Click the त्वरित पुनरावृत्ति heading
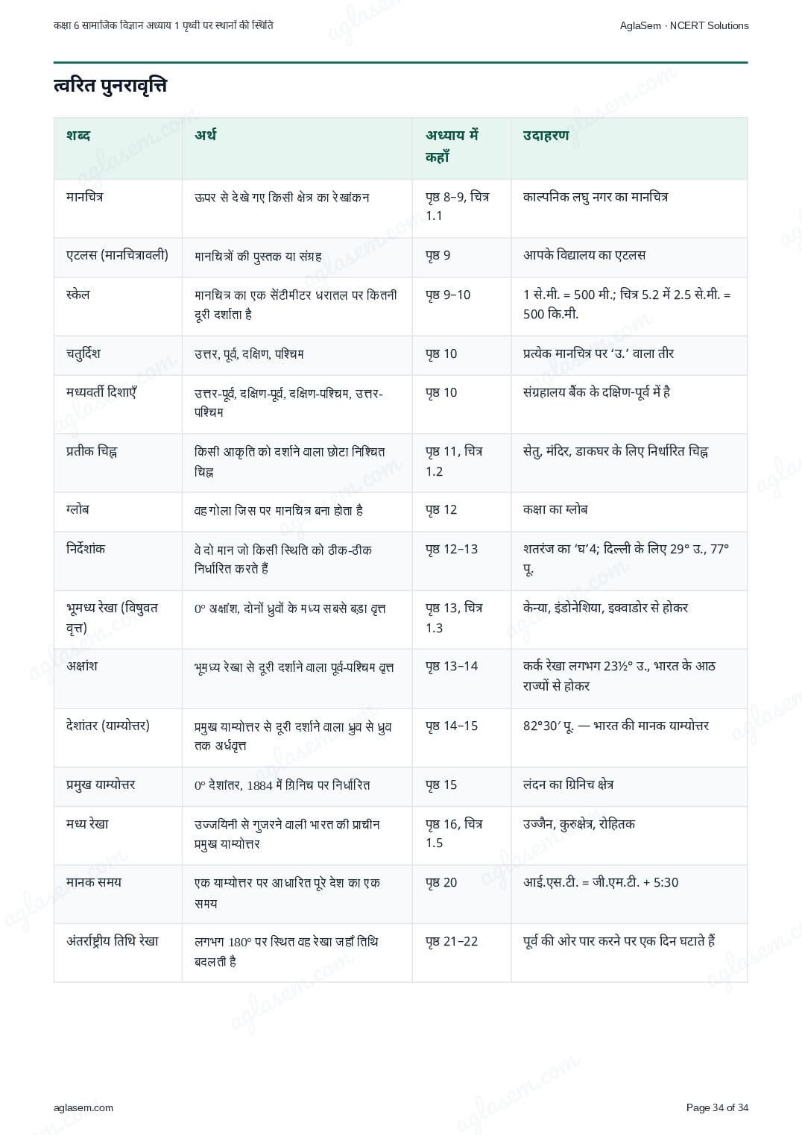Viewport: 802px width, 1135px height. 110,85
